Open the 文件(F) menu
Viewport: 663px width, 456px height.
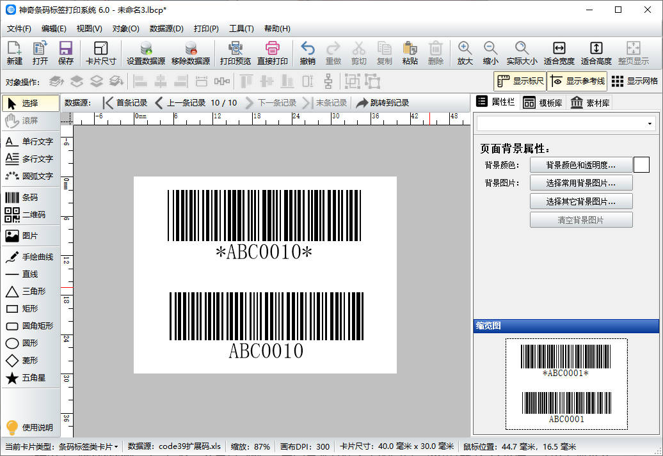tap(19, 29)
